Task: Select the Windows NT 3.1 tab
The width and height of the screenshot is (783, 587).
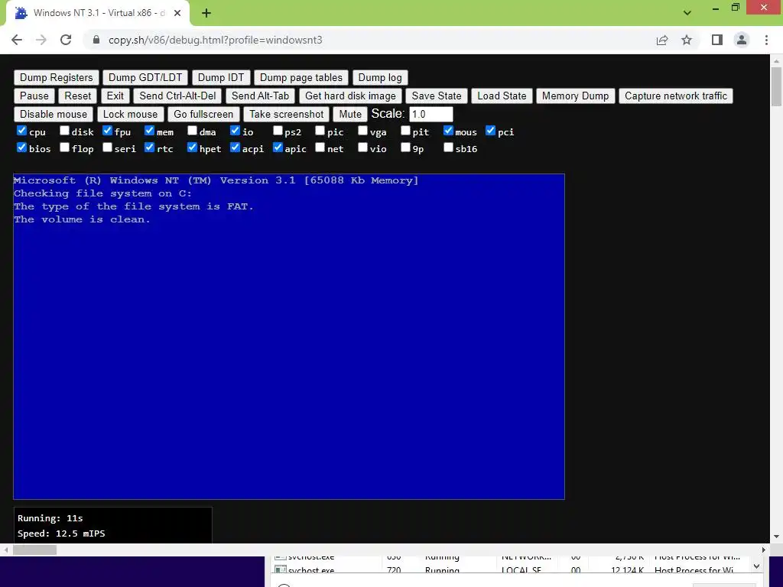Action: pos(98,13)
